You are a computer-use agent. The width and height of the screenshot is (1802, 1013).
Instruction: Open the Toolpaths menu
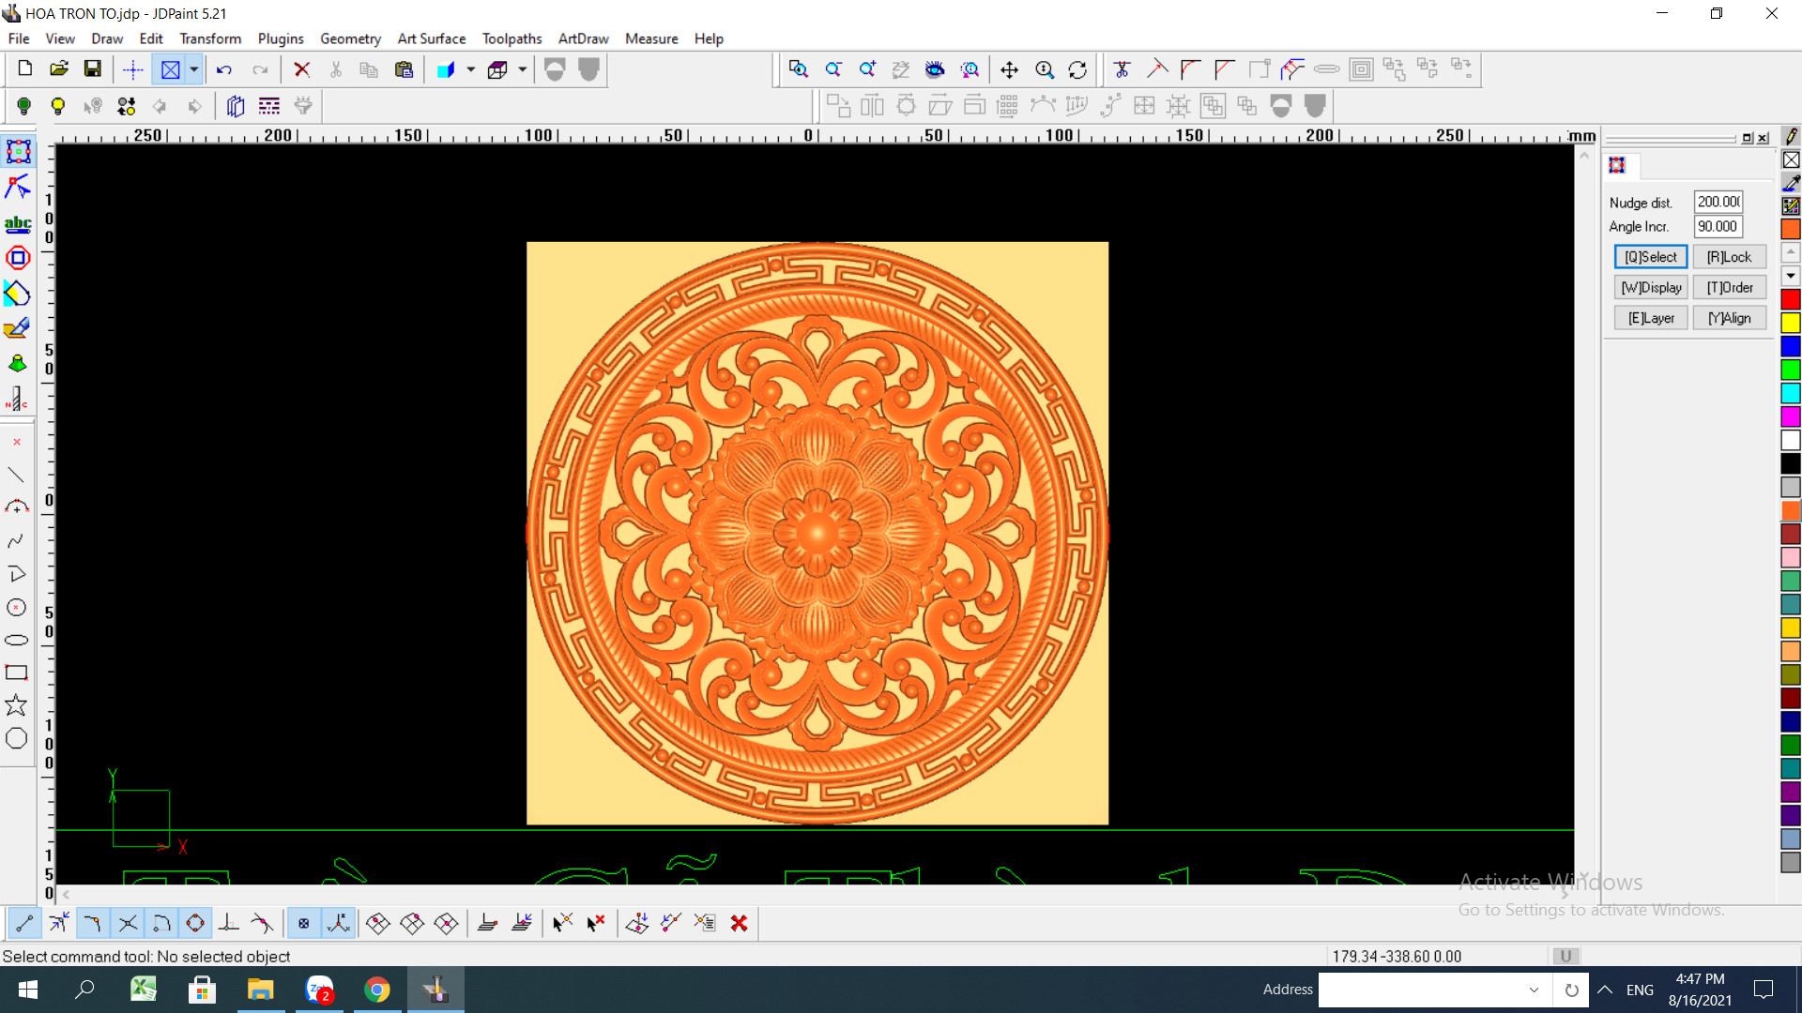512,38
